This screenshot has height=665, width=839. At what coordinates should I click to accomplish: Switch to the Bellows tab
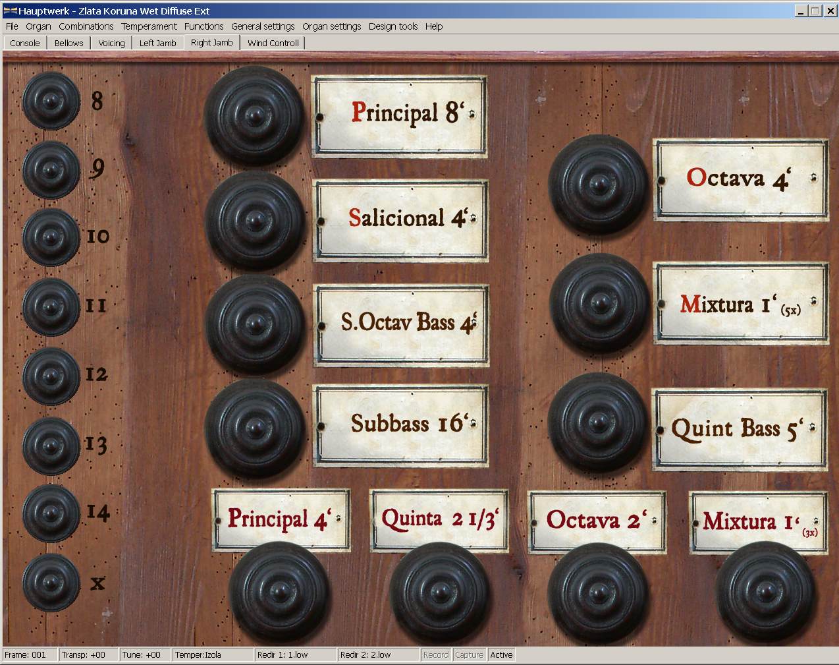(x=69, y=43)
